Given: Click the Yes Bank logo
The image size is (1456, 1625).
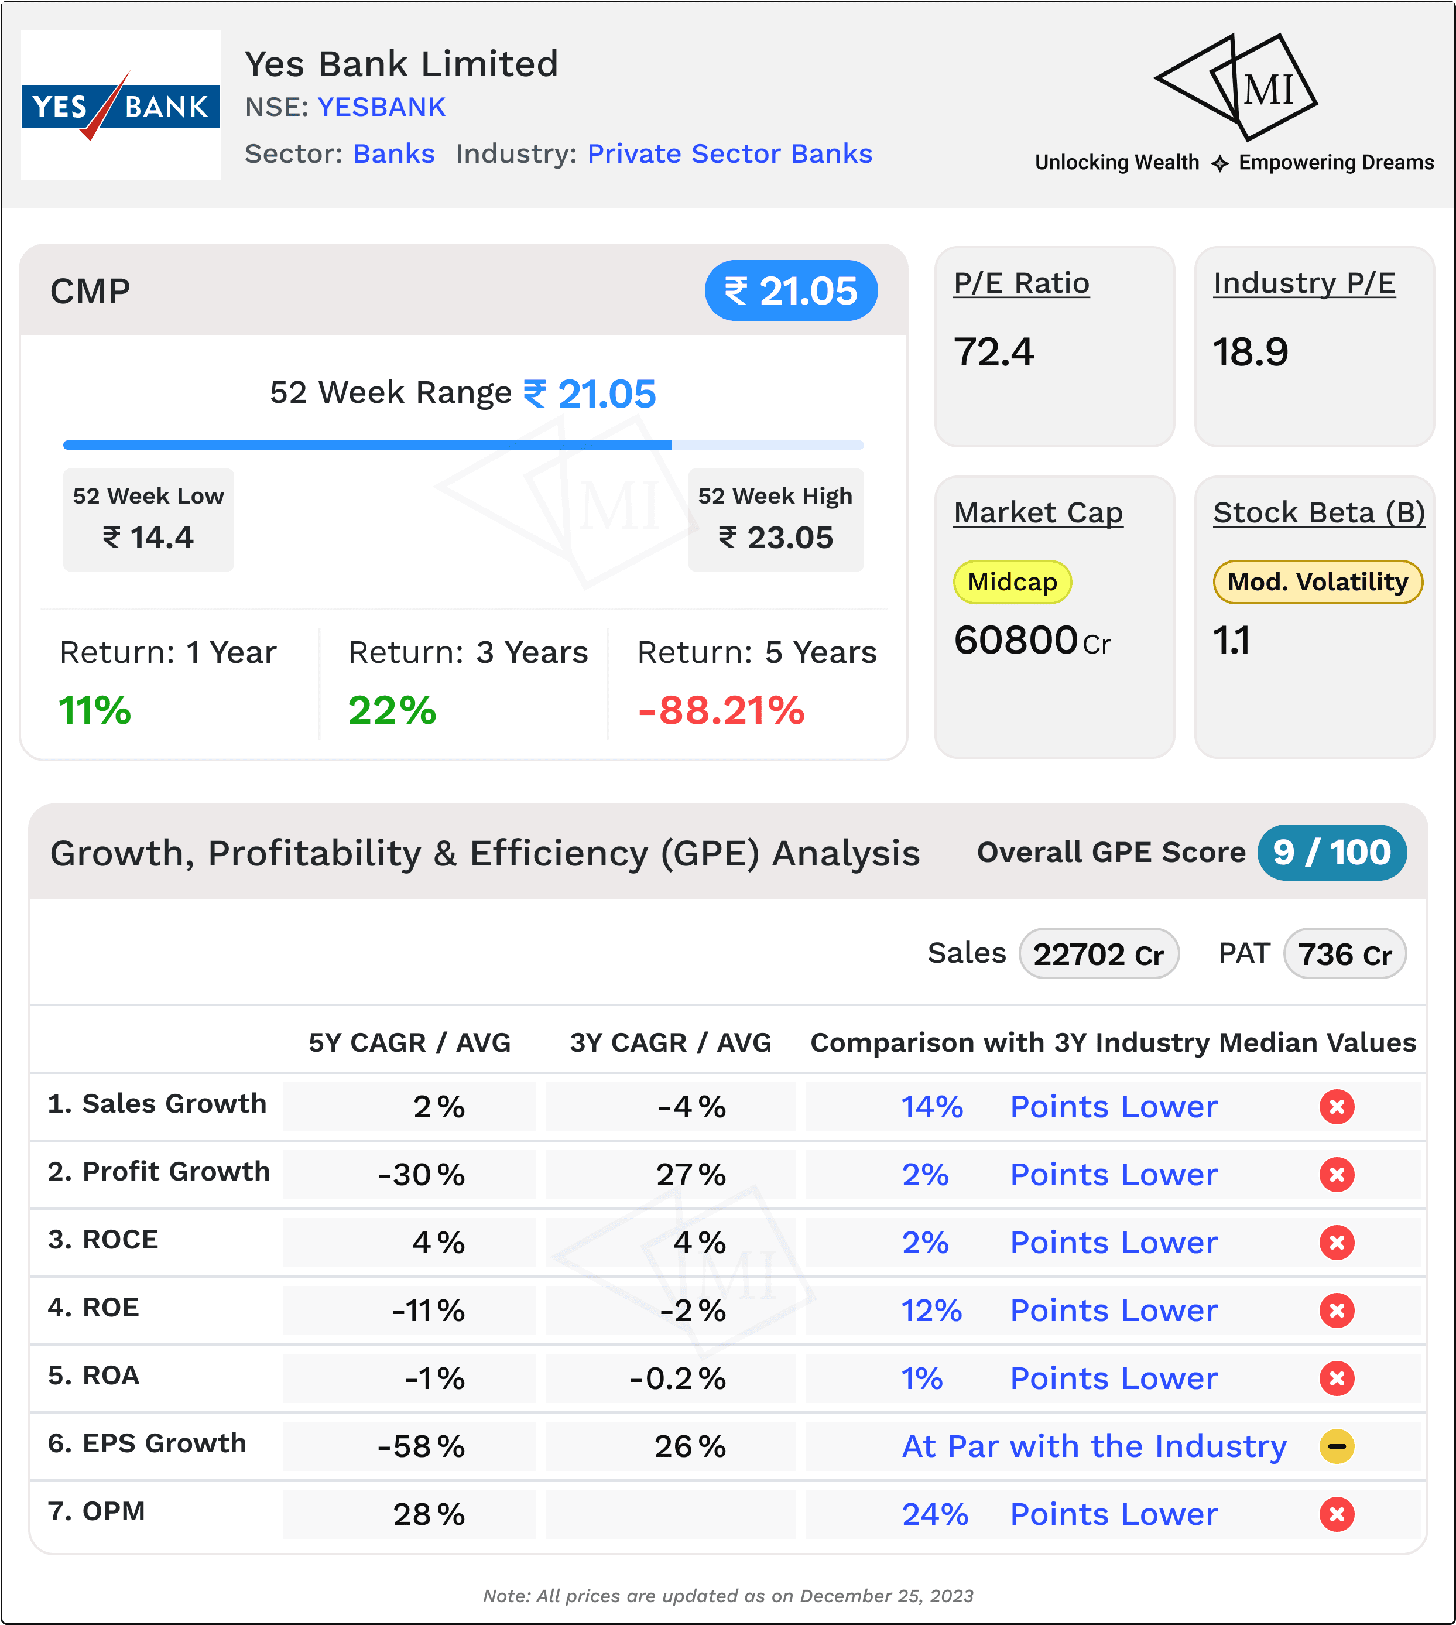Looking at the screenshot, I should pyautogui.click(x=121, y=105).
